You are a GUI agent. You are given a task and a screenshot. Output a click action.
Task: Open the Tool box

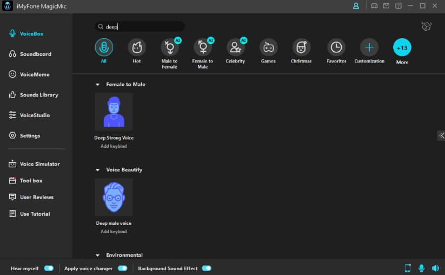25,181
